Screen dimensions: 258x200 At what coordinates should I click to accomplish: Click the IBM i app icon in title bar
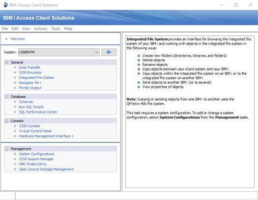click(5, 5)
